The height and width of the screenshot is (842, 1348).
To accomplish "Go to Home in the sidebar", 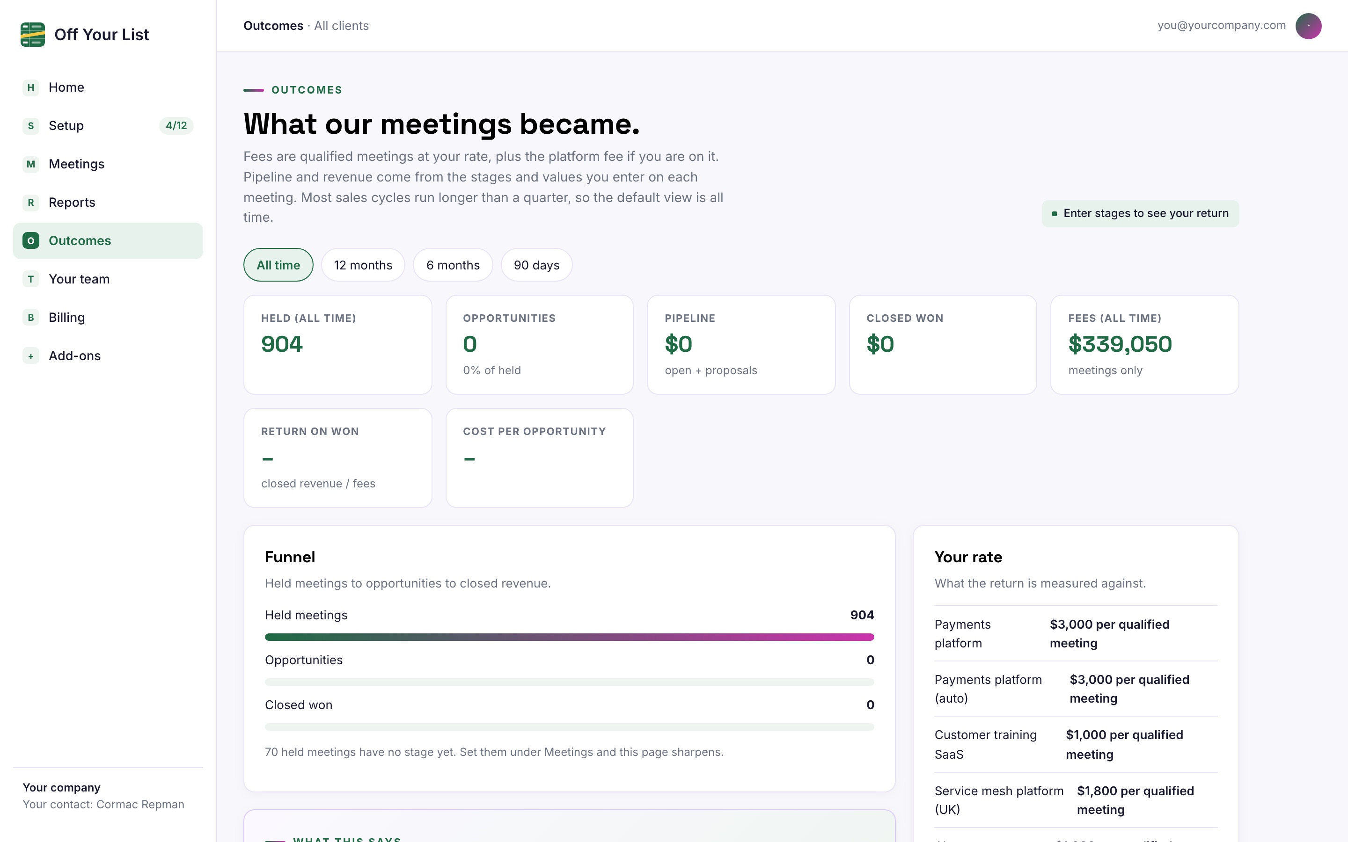I will pos(108,87).
